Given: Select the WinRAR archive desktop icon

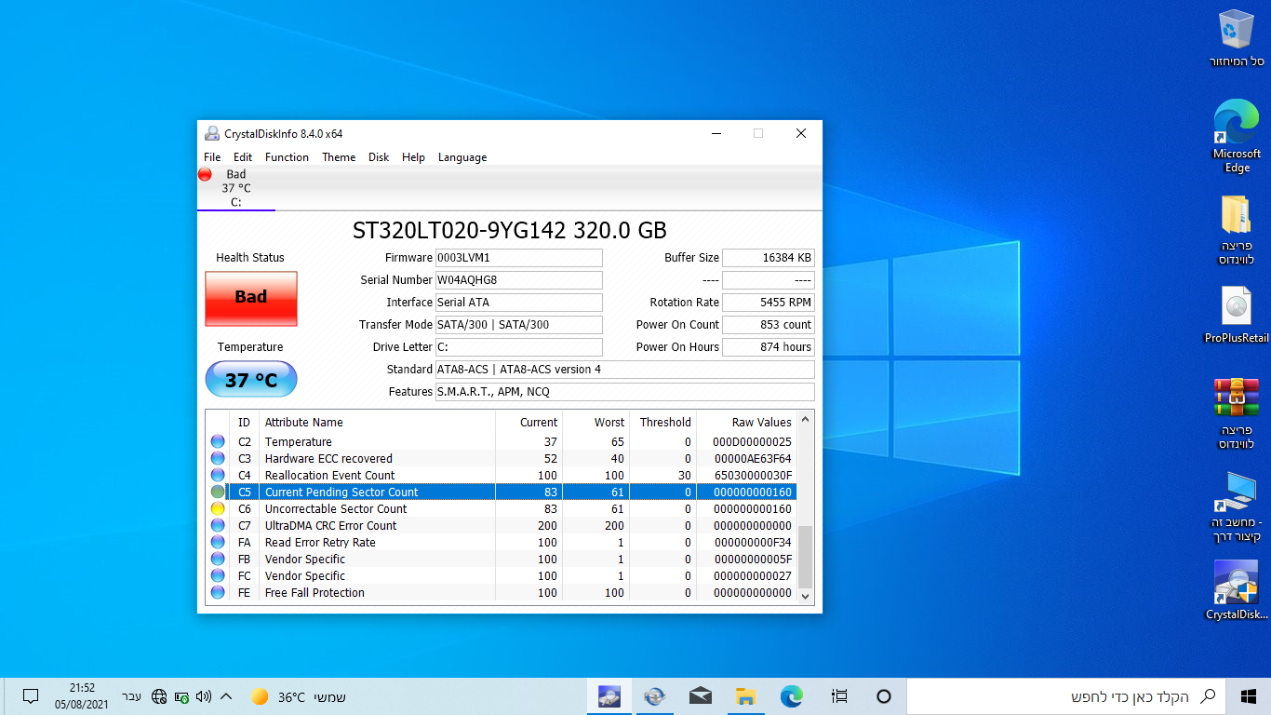Looking at the screenshot, I should point(1237,412).
